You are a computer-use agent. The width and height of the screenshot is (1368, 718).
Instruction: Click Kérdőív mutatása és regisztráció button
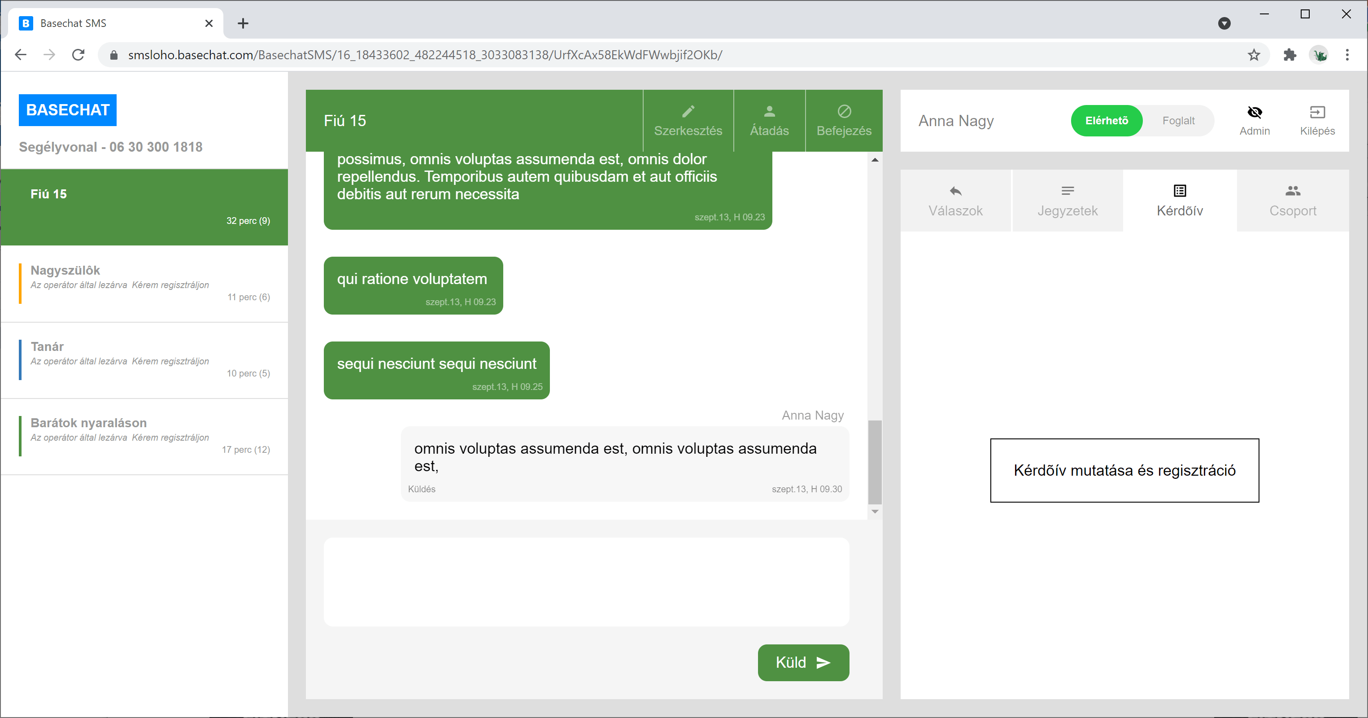pyautogui.click(x=1124, y=470)
